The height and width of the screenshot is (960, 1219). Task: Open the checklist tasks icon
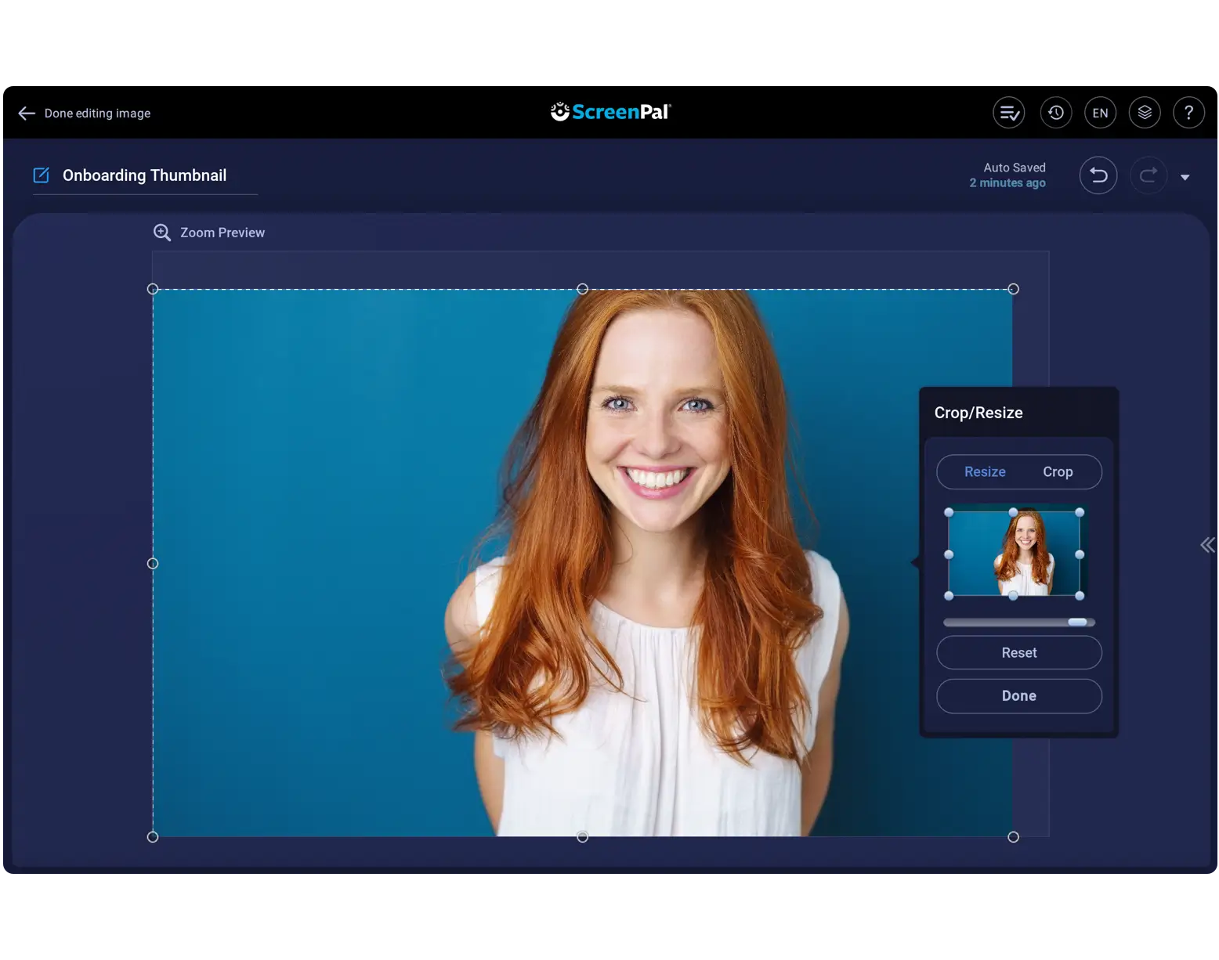[x=1008, y=113]
